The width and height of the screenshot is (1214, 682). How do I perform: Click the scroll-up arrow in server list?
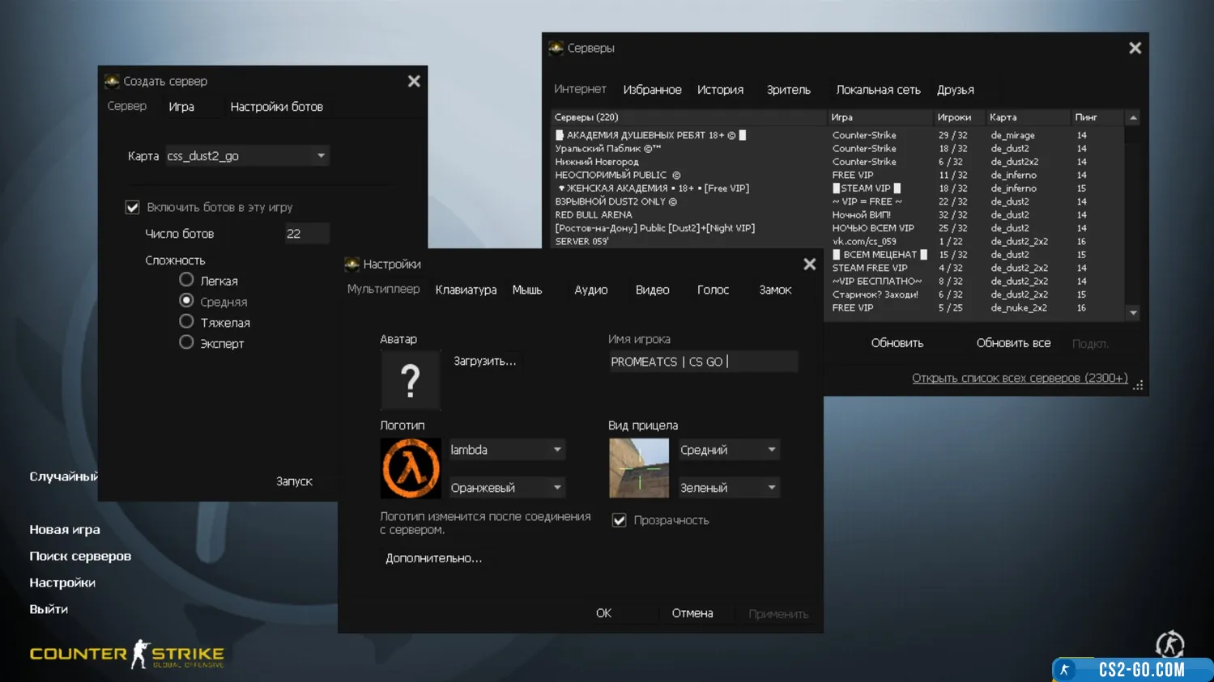pos(1133,118)
